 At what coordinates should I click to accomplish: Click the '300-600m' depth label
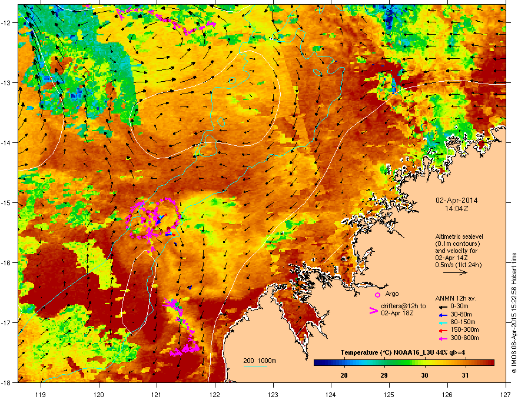[x=464, y=338]
